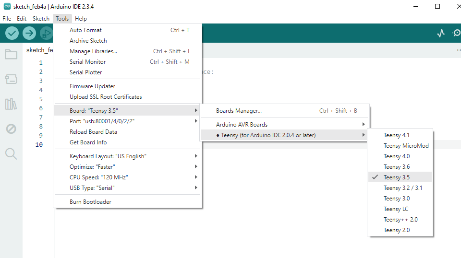Minimize the Arduino IDE window
This screenshot has height=258, width=461.
[416, 6]
